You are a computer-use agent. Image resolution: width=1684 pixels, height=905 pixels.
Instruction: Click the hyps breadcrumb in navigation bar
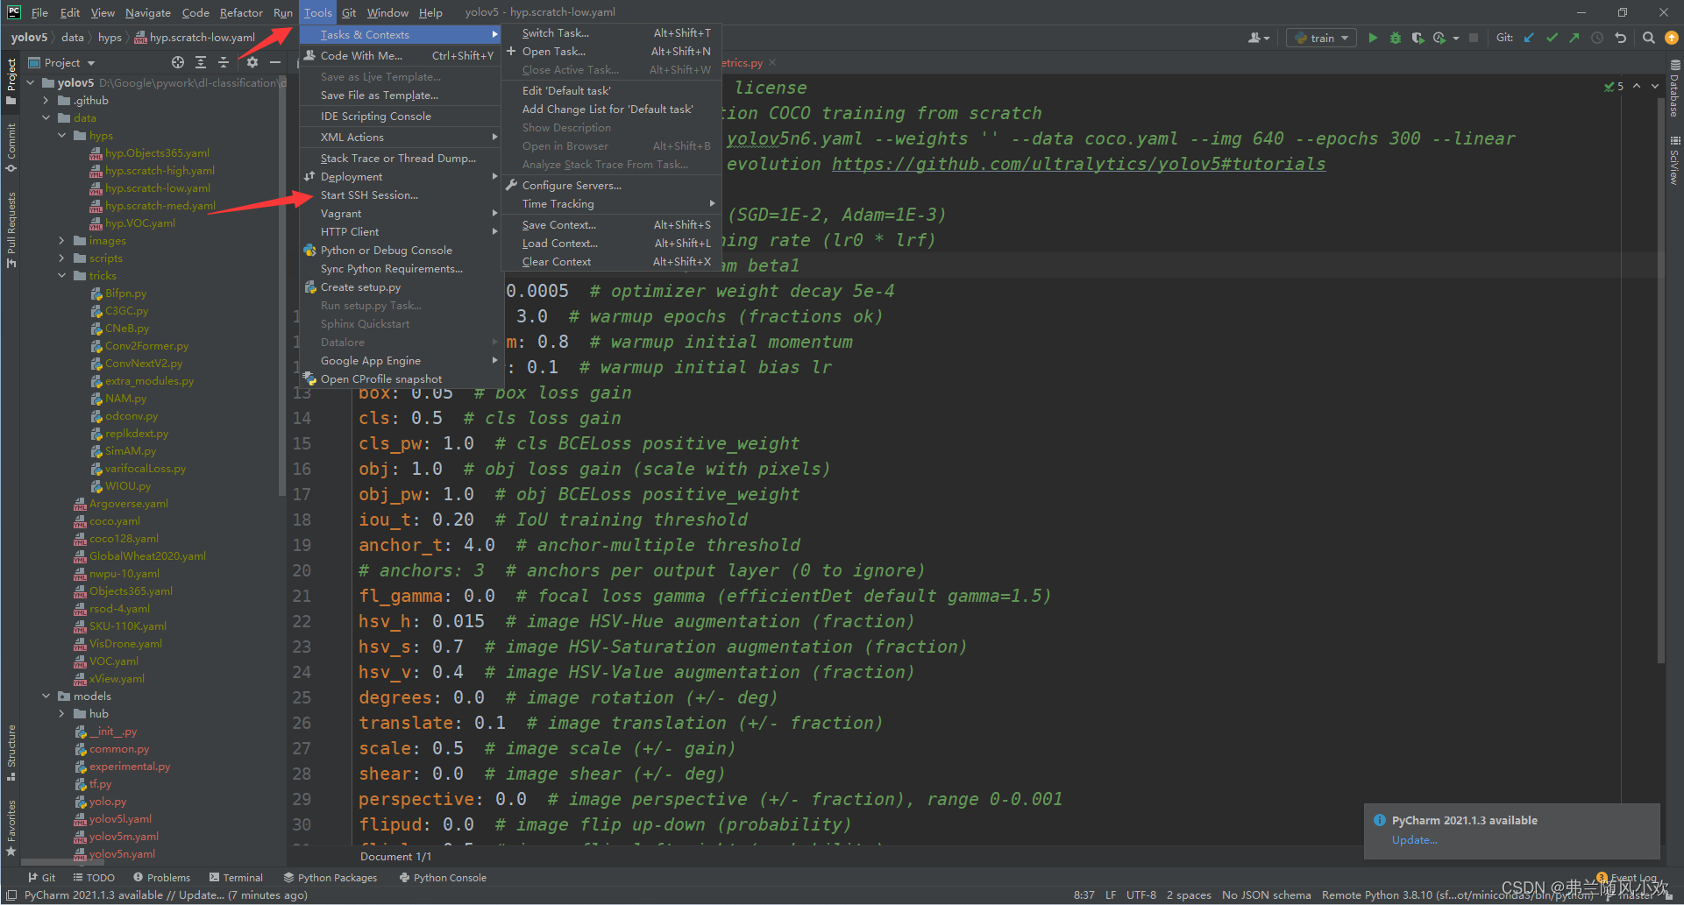point(110,37)
